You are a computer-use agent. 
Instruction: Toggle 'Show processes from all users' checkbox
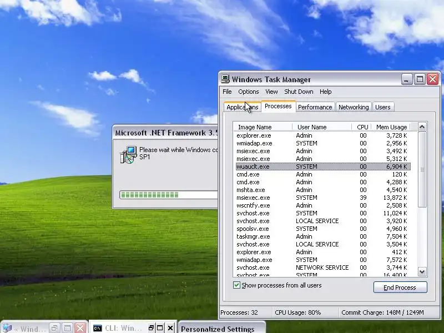[236, 285]
